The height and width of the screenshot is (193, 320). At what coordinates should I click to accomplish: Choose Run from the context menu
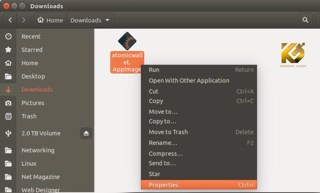[x=199, y=70]
